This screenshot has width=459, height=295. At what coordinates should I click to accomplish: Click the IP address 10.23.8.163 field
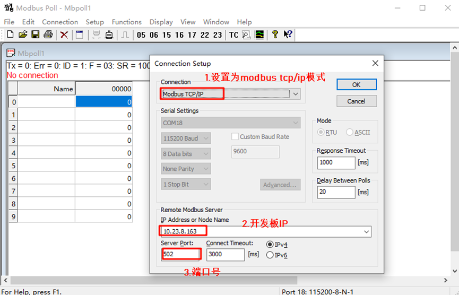click(266, 231)
